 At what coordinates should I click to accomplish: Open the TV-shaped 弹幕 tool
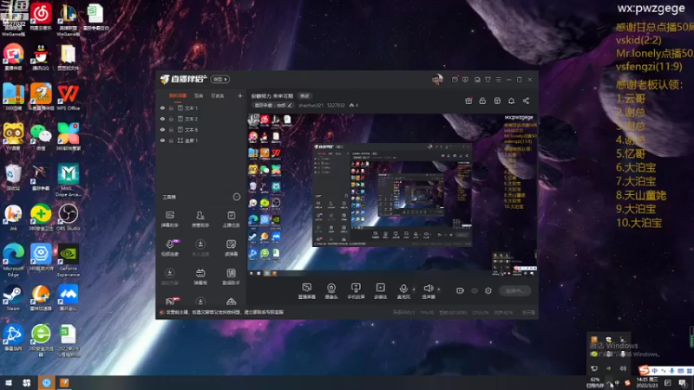[200, 276]
